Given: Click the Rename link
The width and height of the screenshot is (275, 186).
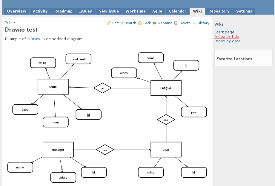Looking at the screenshot, I should 165,23.
